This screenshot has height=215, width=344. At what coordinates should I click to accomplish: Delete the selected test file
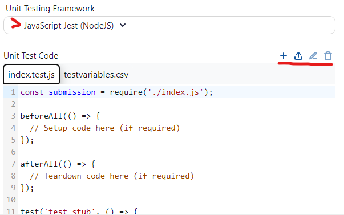328,56
